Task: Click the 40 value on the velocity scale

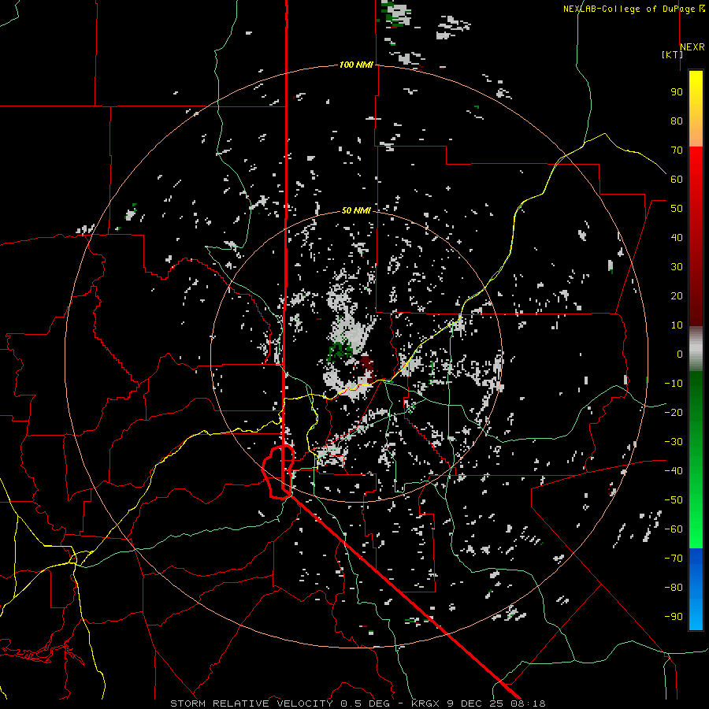Action: tap(677, 237)
